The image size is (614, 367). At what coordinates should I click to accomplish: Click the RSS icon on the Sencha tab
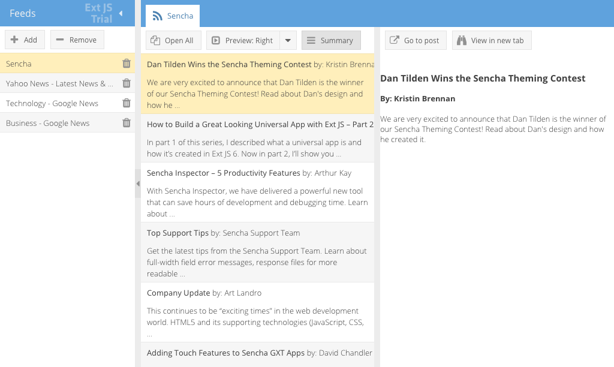point(158,16)
